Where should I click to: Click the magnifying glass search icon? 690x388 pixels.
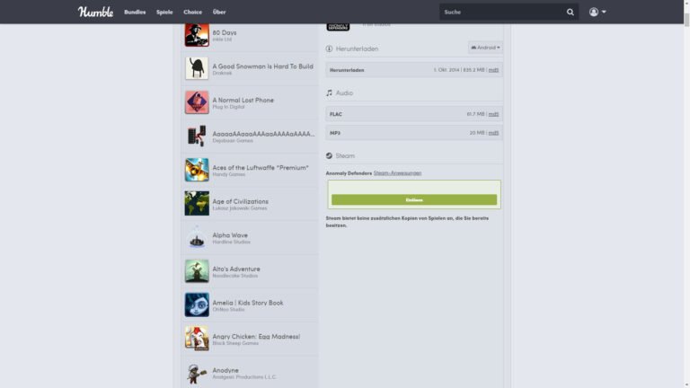coord(571,12)
